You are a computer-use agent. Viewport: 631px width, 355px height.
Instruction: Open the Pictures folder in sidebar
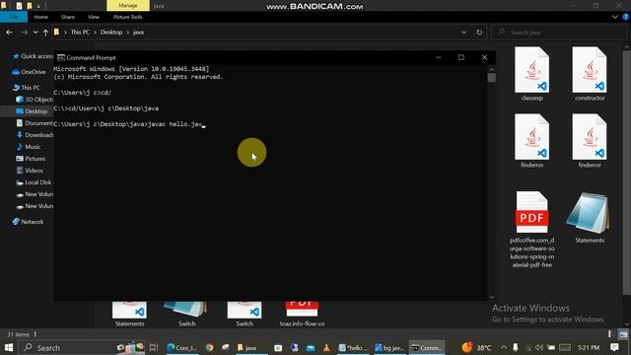pyautogui.click(x=31, y=159)
